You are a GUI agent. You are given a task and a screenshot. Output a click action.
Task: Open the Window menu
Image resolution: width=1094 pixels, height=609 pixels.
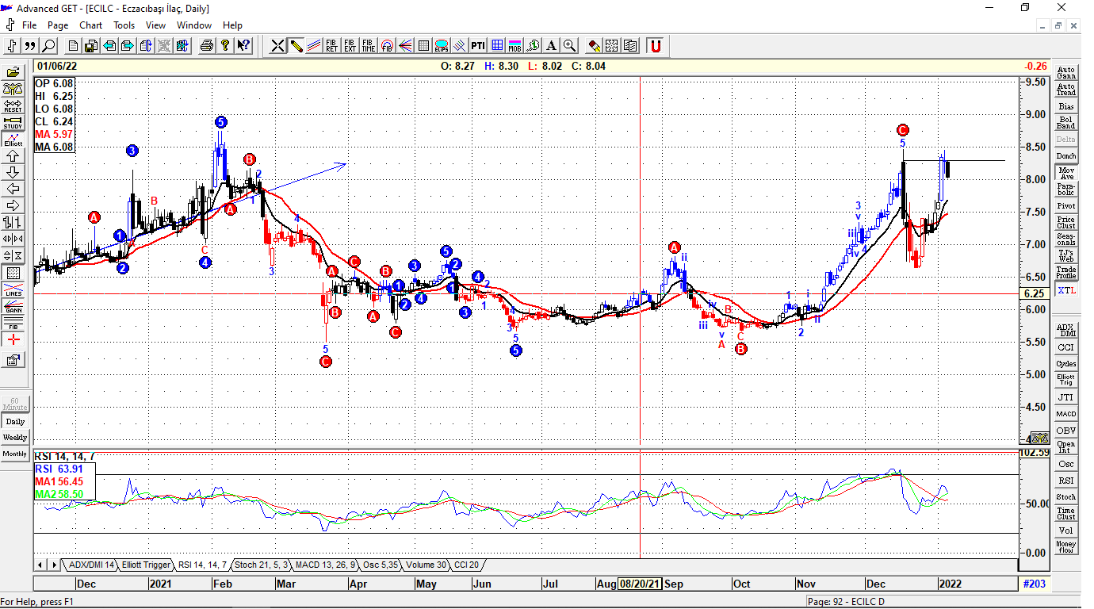point(194,25)
